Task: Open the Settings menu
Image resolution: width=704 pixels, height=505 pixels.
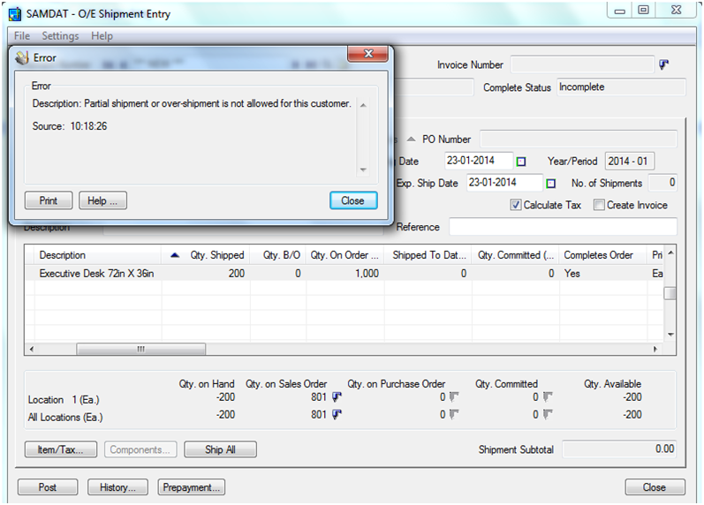Action: 60,36
